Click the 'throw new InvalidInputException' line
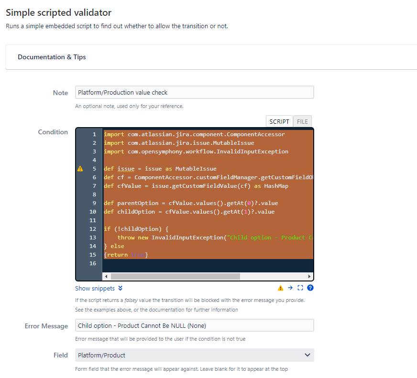The image size is (417, 378). (215, 238)
